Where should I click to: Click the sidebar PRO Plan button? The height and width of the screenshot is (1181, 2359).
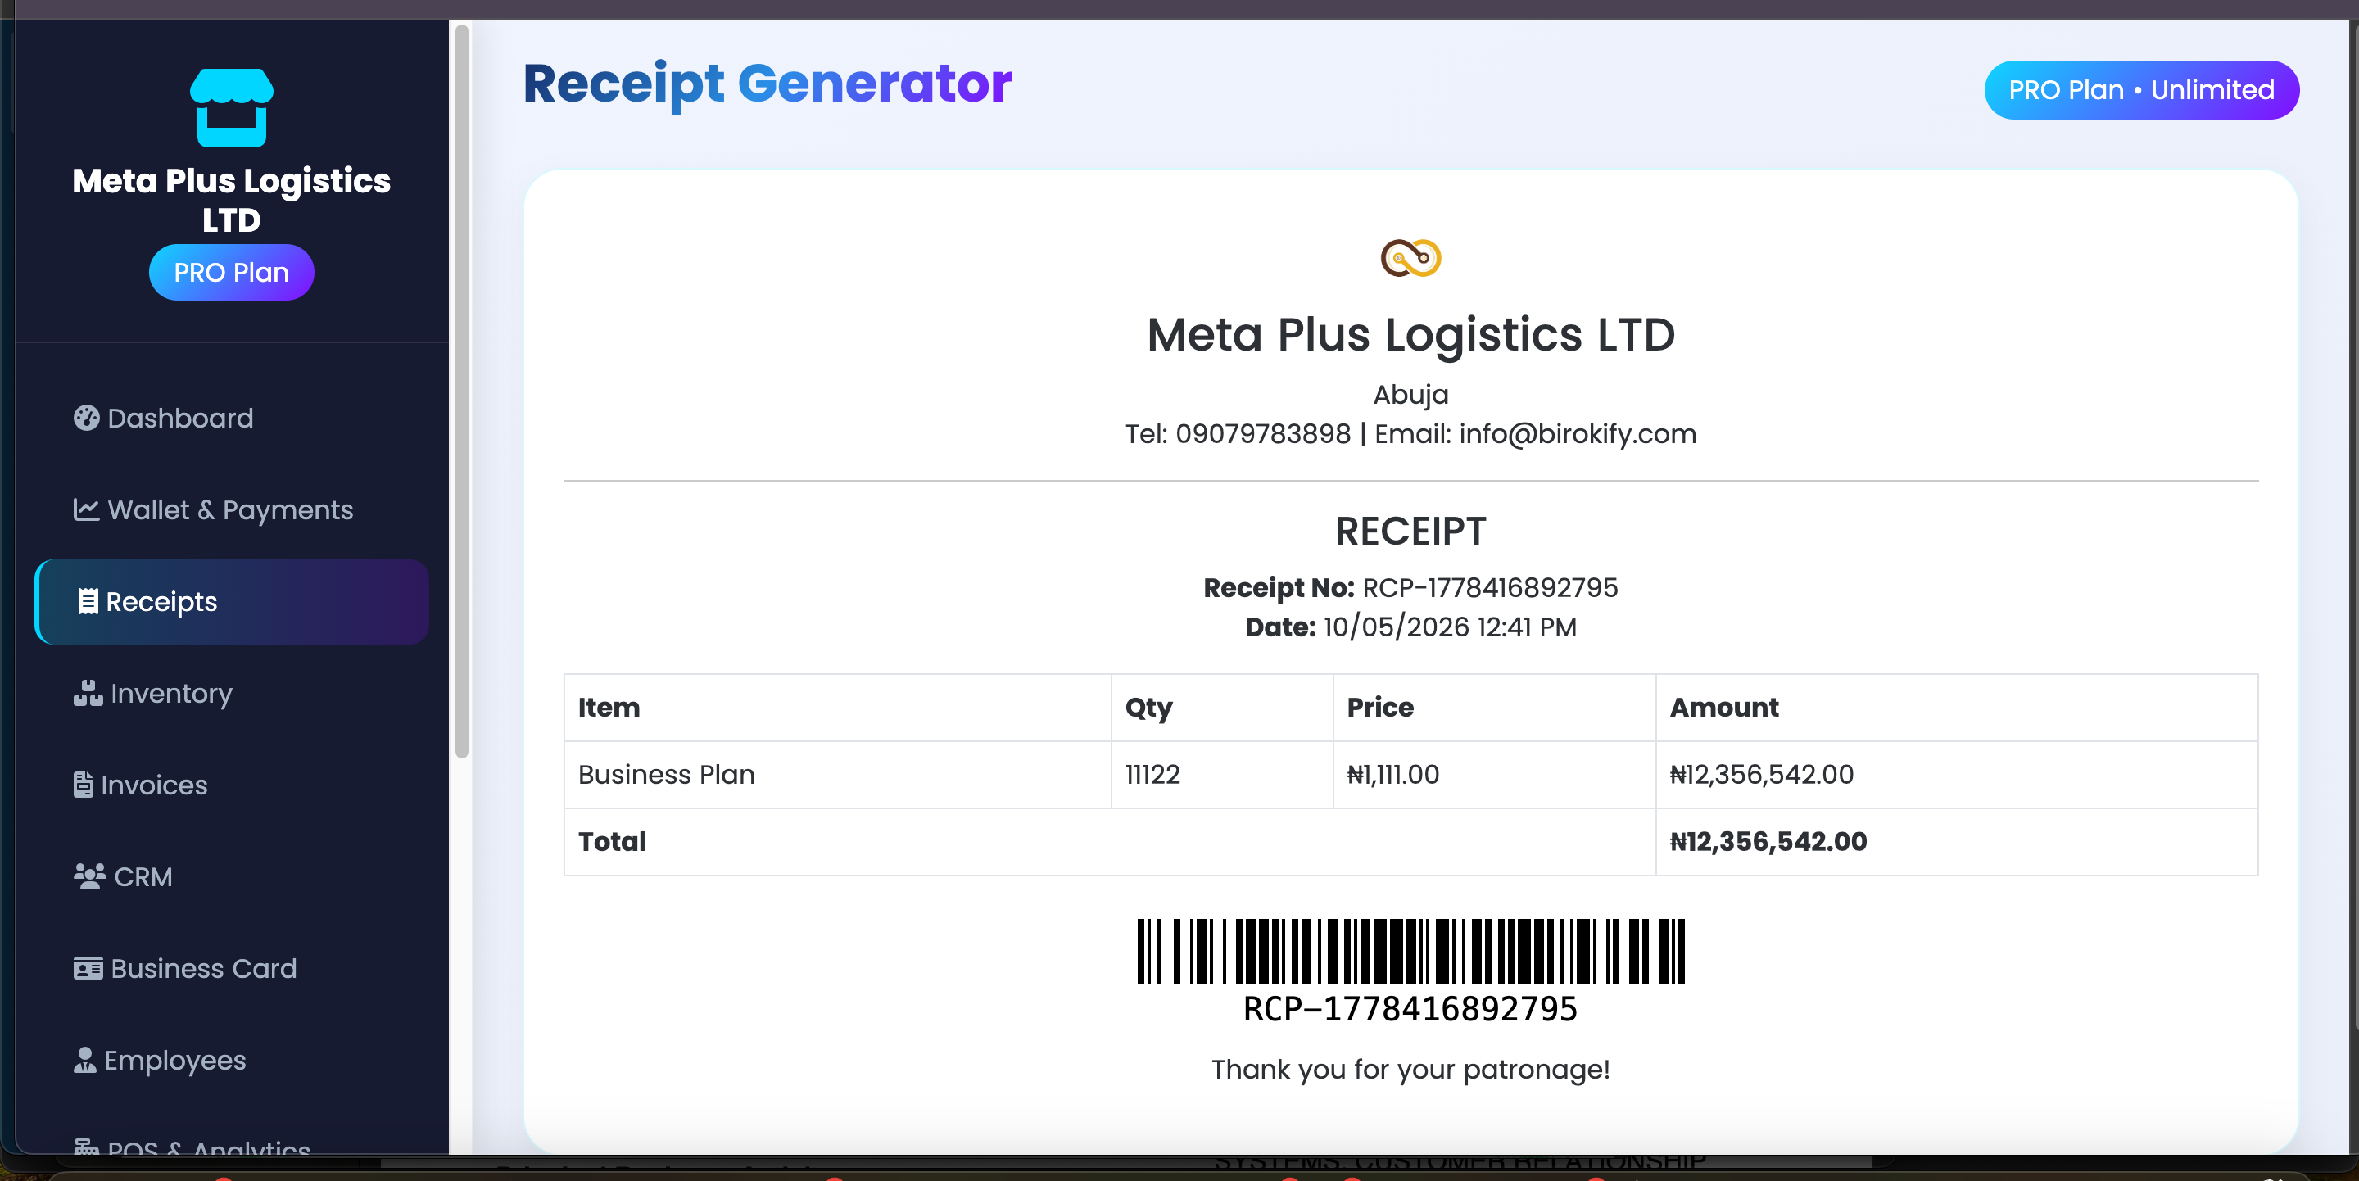coord(232,272)
